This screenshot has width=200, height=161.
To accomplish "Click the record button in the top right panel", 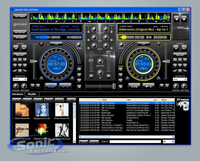I will pos(176,19).
